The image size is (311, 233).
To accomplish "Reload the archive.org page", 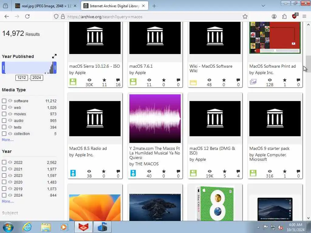I will click(27, 17).
